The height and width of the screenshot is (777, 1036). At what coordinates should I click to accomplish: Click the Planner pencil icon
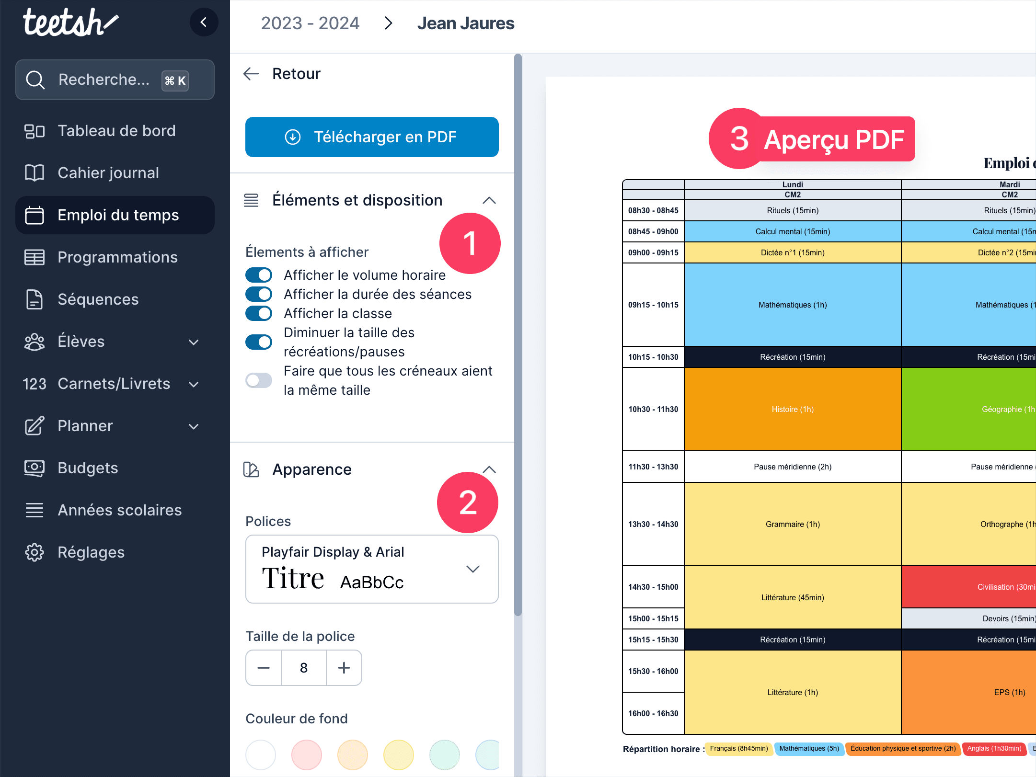[x=35, y=426]
